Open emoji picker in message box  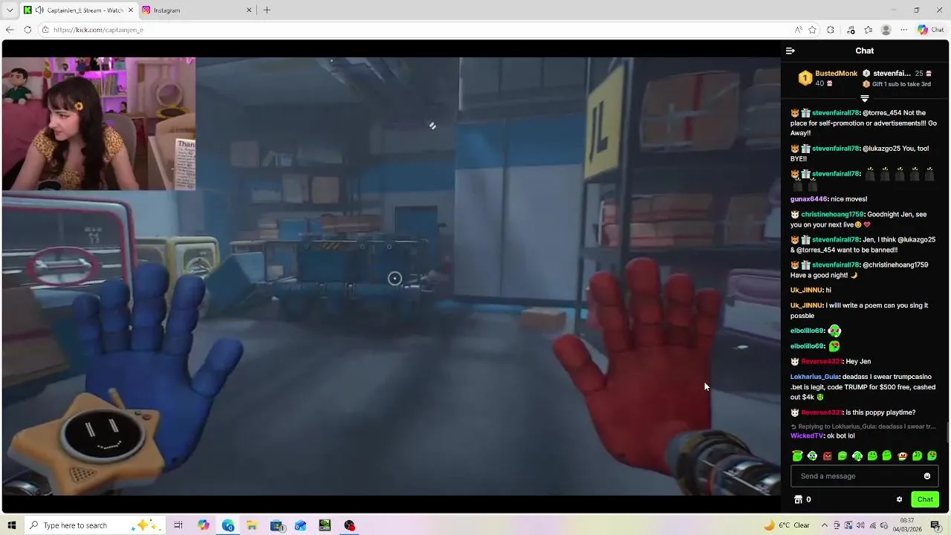coord(926,476)
